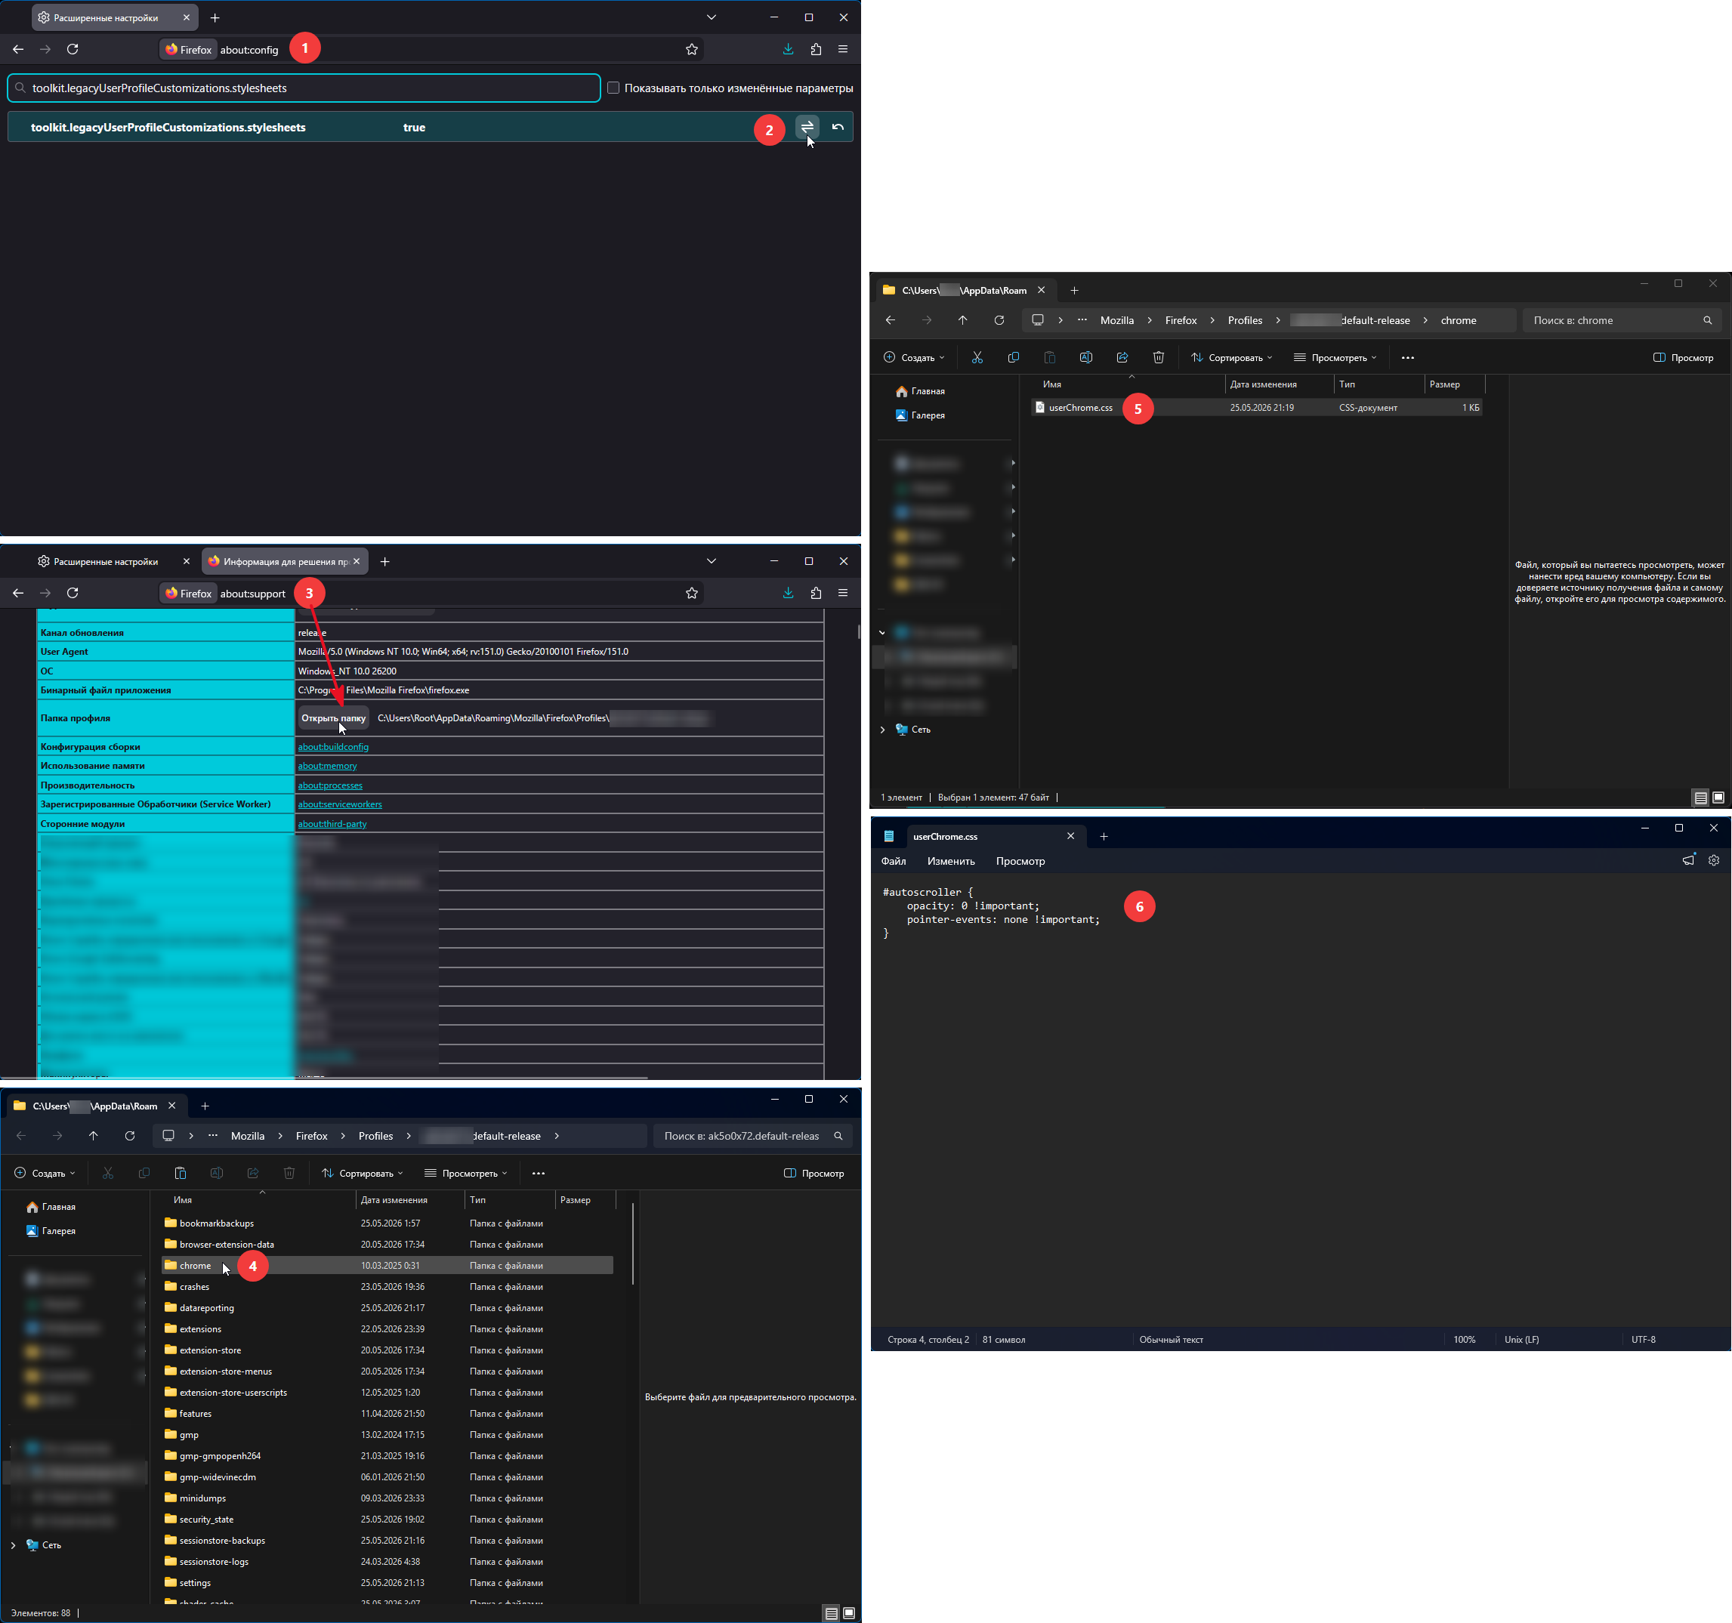Expand 'Сеть' node in chrome folder Explorer sidebar
This screenshot has height=1623, width=1732.
(x=882, y=730)
